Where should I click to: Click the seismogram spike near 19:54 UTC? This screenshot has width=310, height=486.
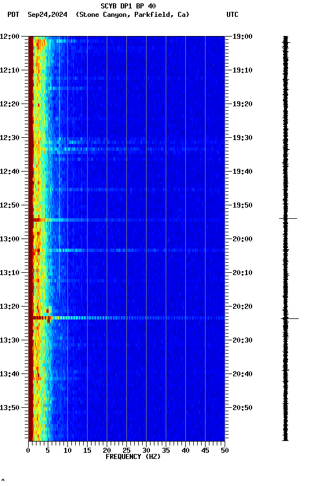(288, 218)
